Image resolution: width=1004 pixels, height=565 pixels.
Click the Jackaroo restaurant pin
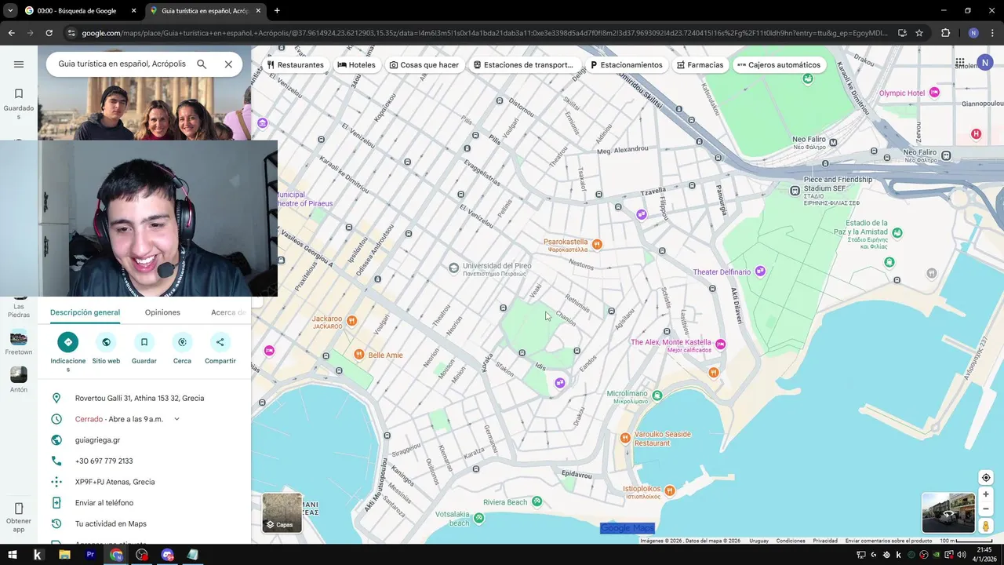352,320
